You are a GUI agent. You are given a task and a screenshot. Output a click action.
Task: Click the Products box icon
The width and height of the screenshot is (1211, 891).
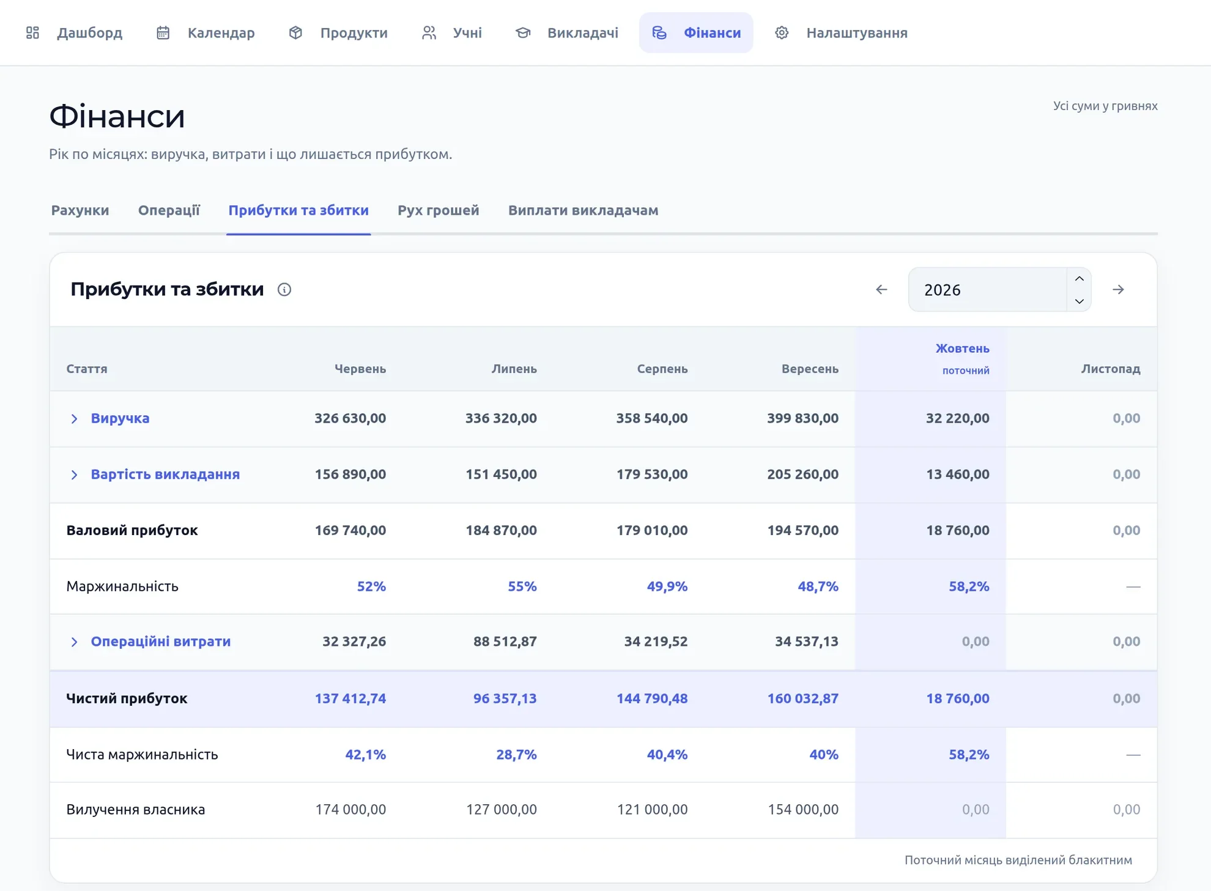click(295, 32)
